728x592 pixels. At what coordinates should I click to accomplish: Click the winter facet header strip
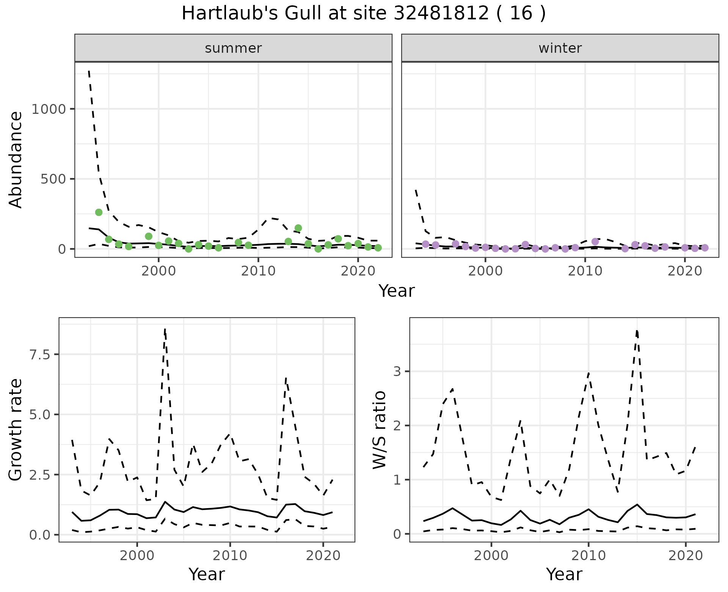[560, 48]
